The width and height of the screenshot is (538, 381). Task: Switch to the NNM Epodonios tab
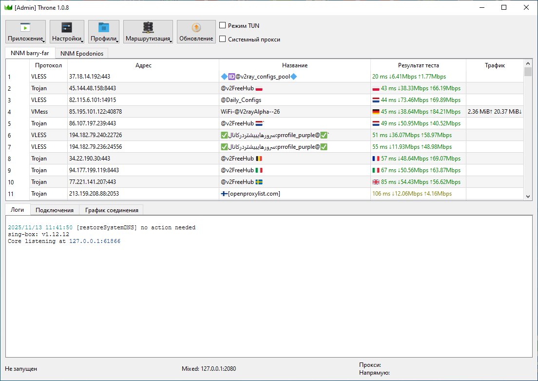82,54
